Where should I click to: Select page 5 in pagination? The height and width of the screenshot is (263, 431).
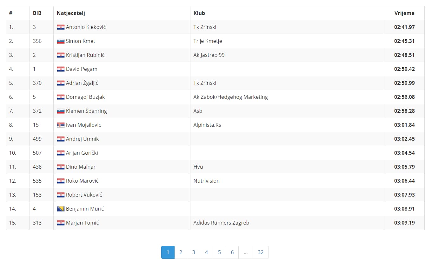tap(219, 252)
